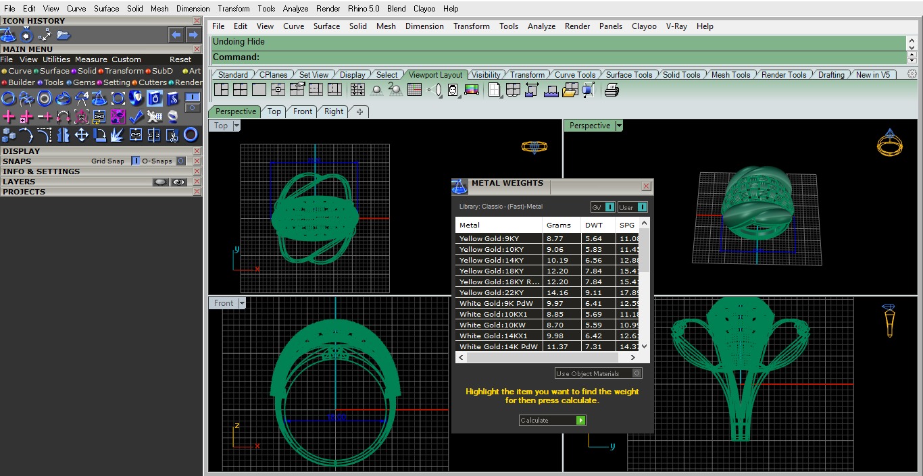Open the shield emblem builder icon

tap(136, 99)
